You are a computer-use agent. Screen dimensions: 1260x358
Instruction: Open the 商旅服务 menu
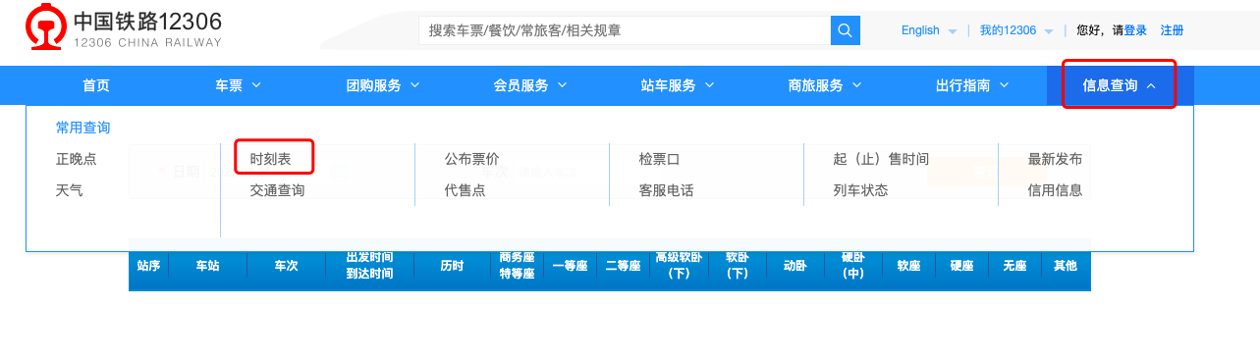coord(825,85)
